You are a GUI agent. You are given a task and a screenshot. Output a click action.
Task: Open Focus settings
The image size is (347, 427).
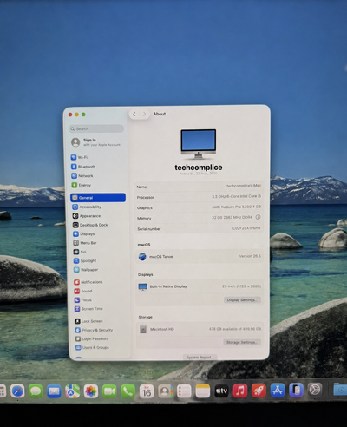(x=101, y=299)
